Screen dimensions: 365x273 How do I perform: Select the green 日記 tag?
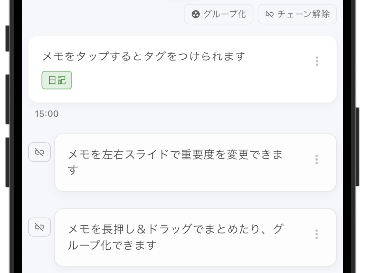[x=57, y=80]
